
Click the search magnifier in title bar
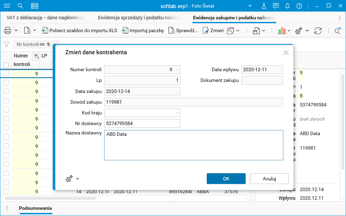click(20, 6)
